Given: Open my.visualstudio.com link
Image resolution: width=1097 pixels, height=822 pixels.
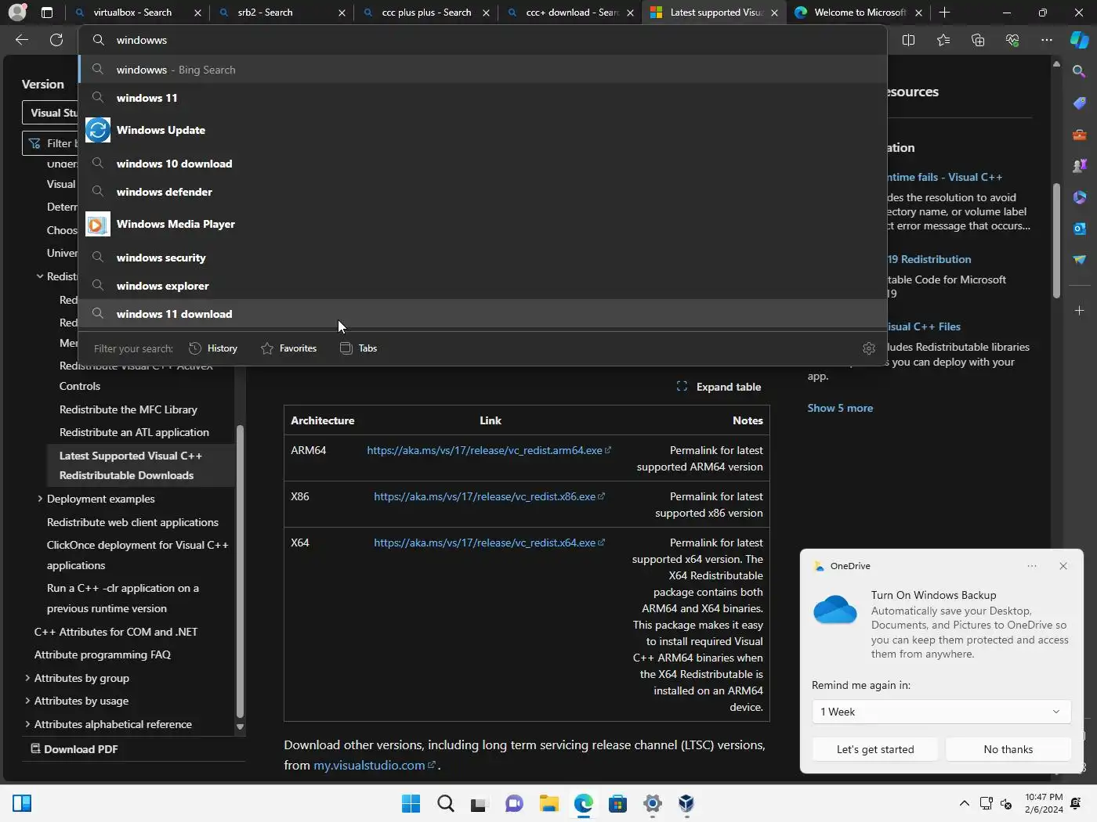Looking at the screenshot, I should (375, 765).
